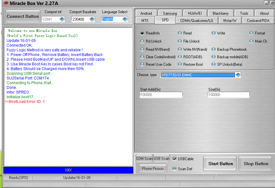Click the Initialize boot17... log line

21,97
